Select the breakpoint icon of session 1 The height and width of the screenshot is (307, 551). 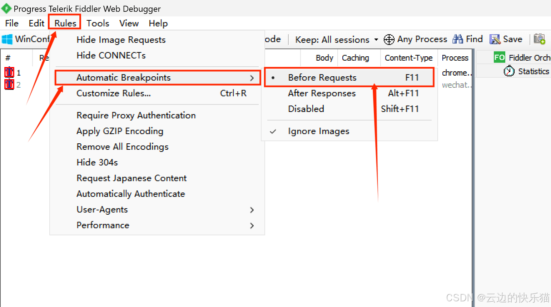(x=9, y=72)
